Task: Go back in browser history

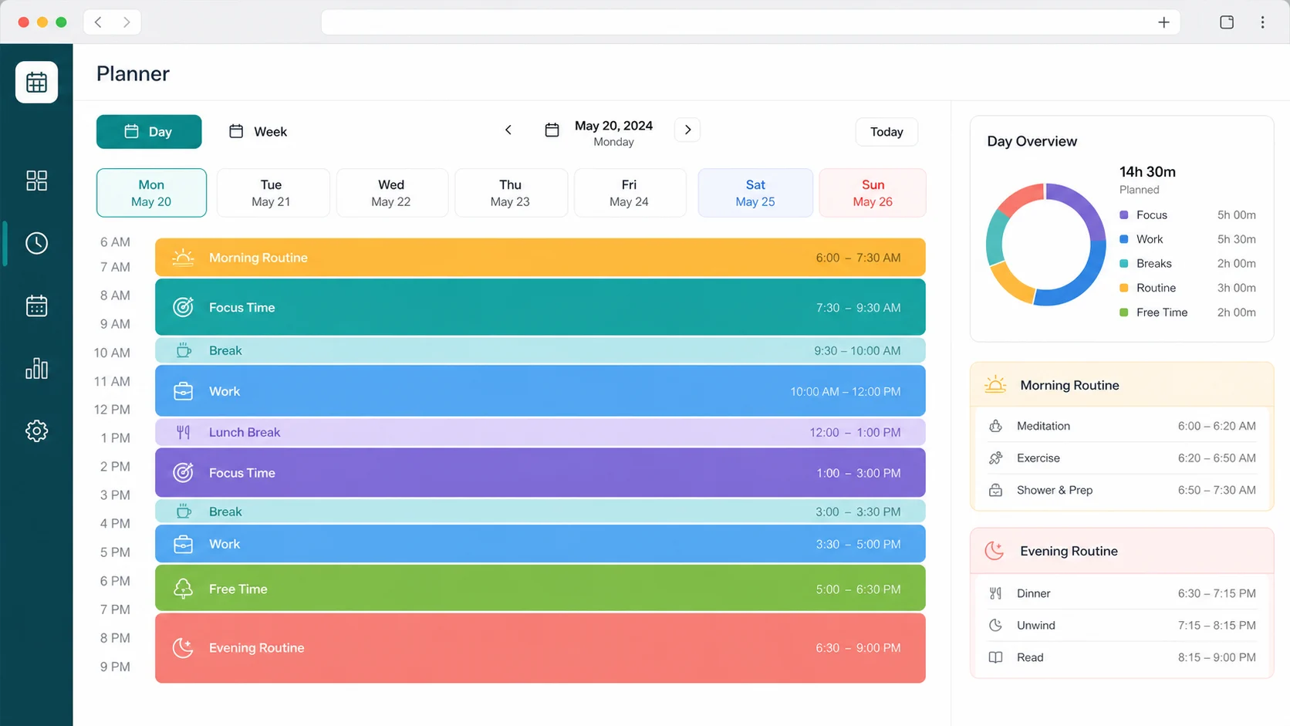Action: pyautogui.click(x=98, y=22)
